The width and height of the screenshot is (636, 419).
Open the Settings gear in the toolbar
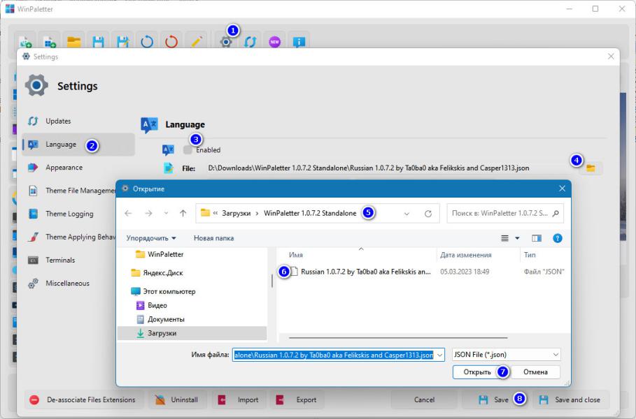point(226,42)
